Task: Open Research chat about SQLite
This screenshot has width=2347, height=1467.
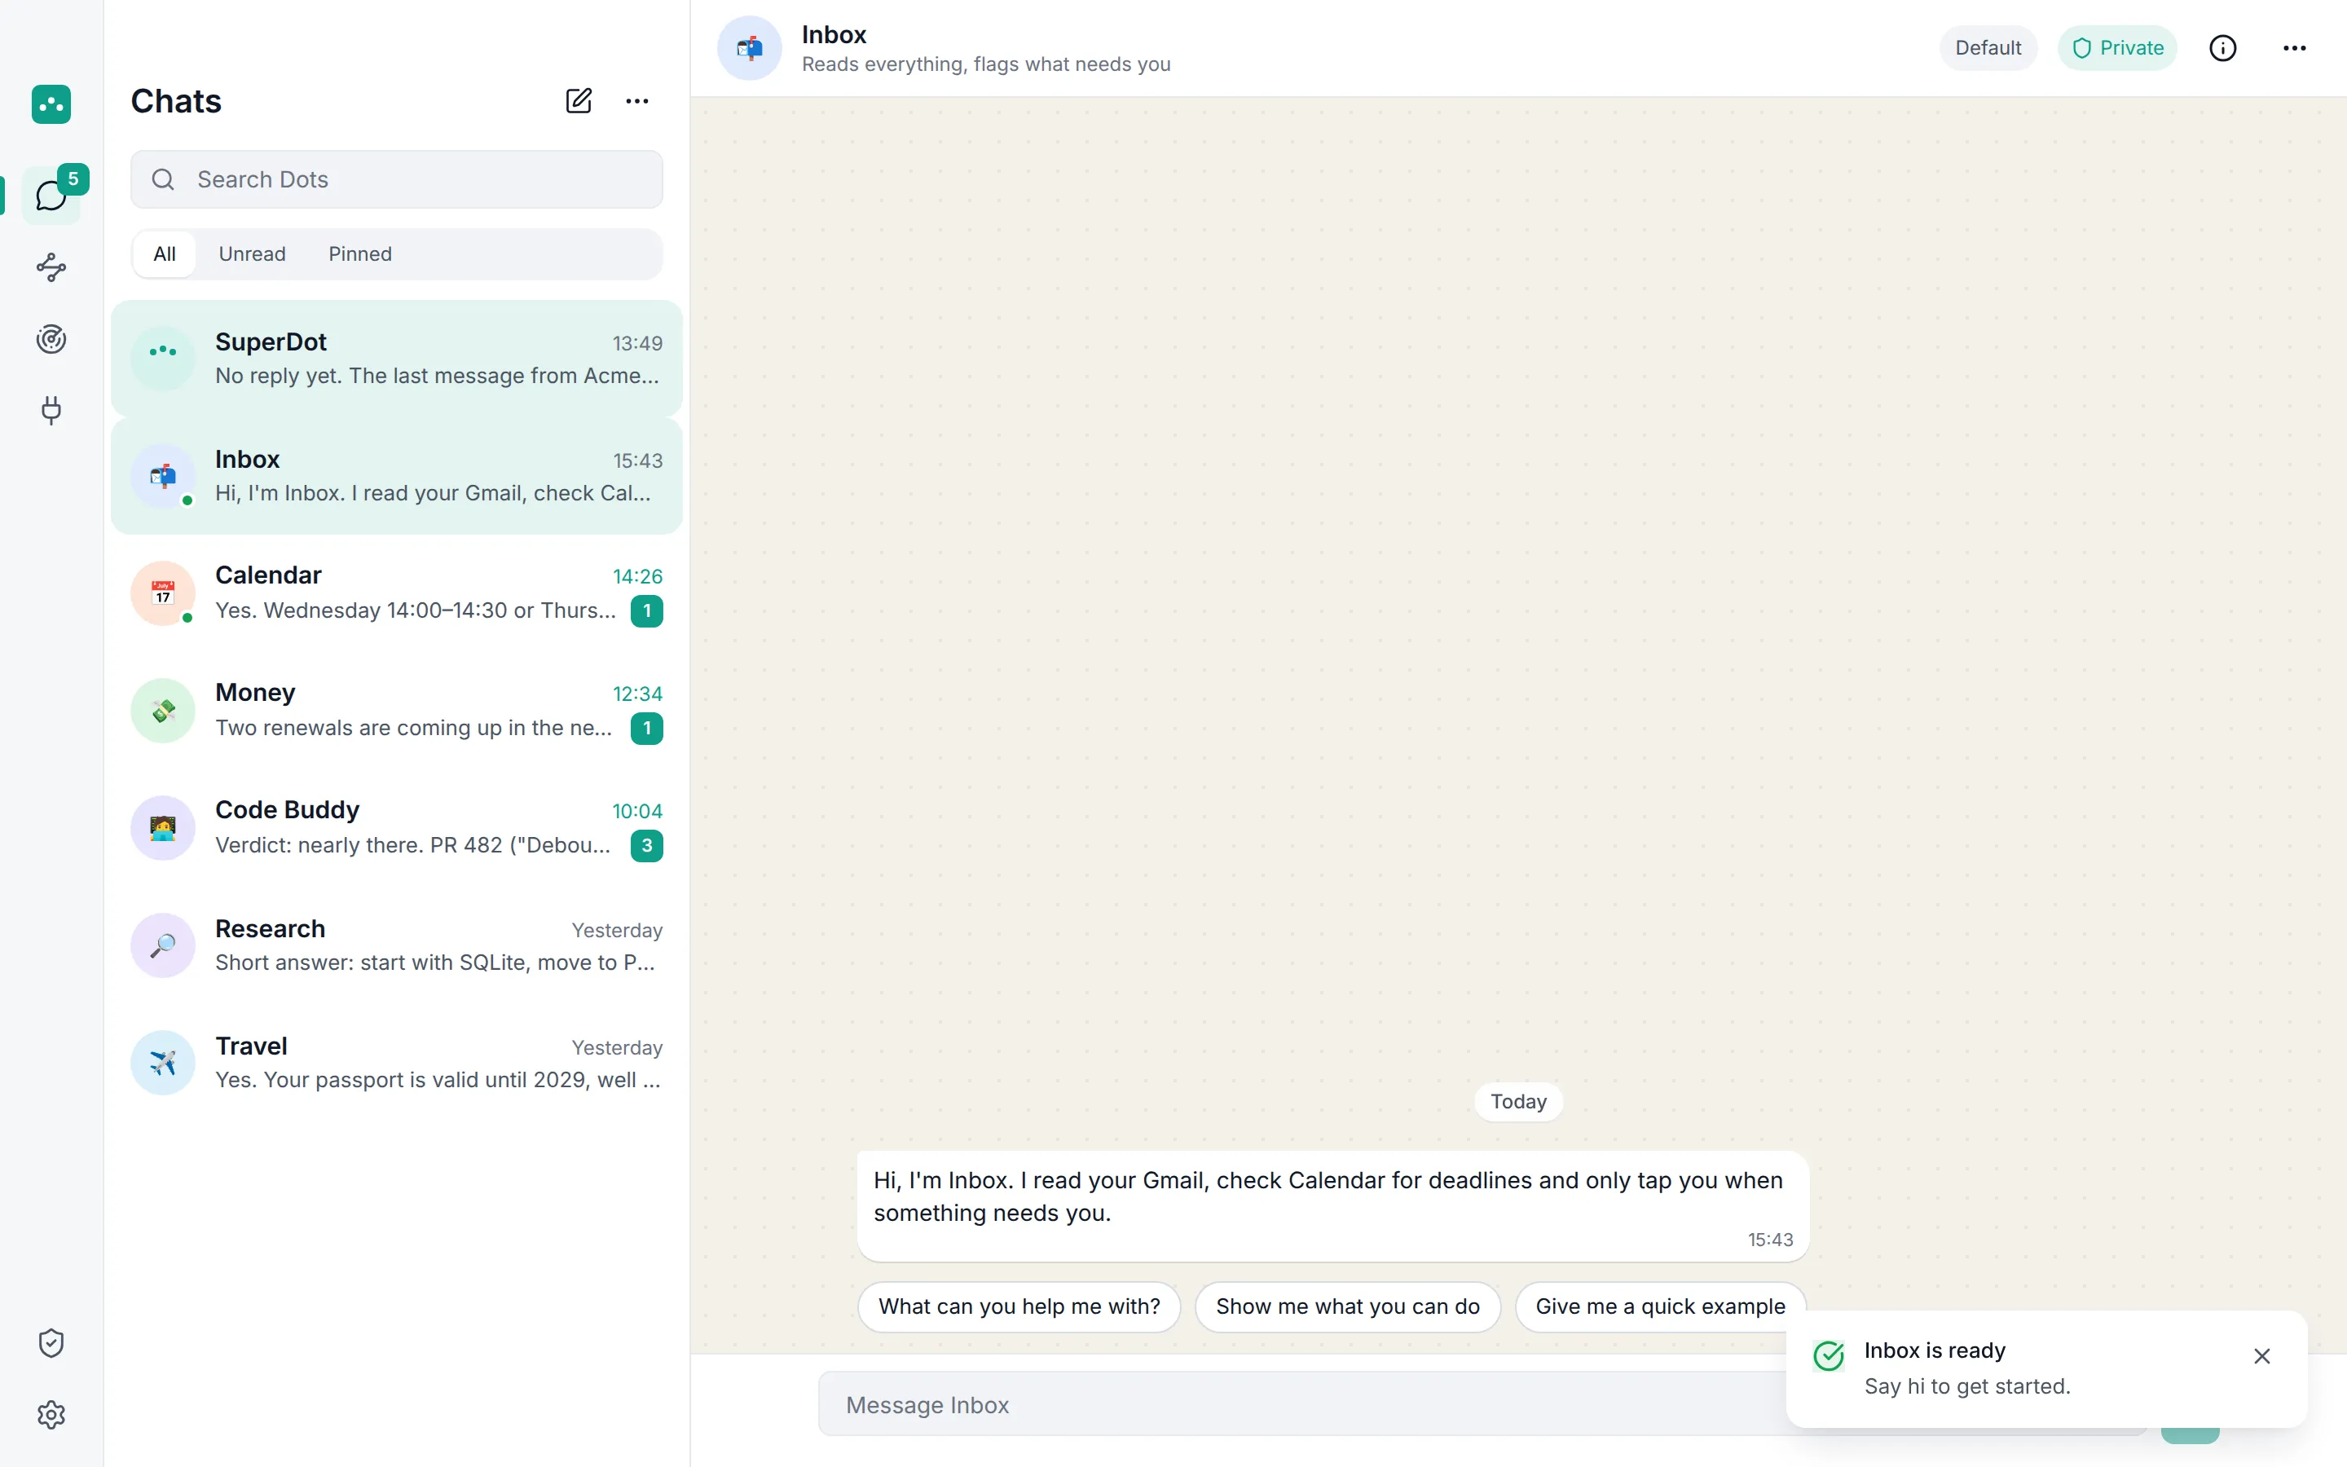Action: [397, 945]
